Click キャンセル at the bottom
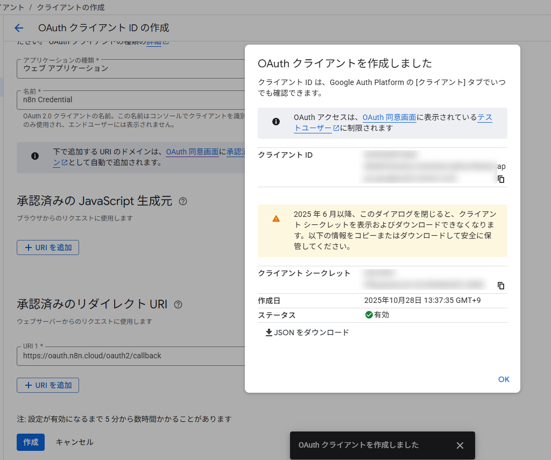551x460 pixels. point(75,442)
